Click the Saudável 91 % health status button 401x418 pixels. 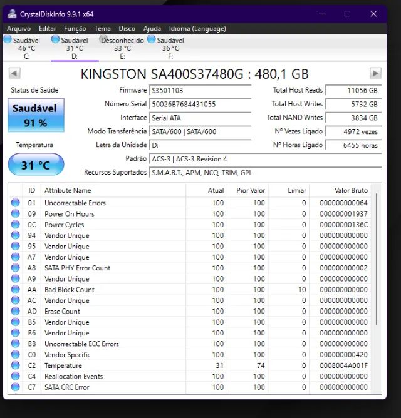coord(36,115)
